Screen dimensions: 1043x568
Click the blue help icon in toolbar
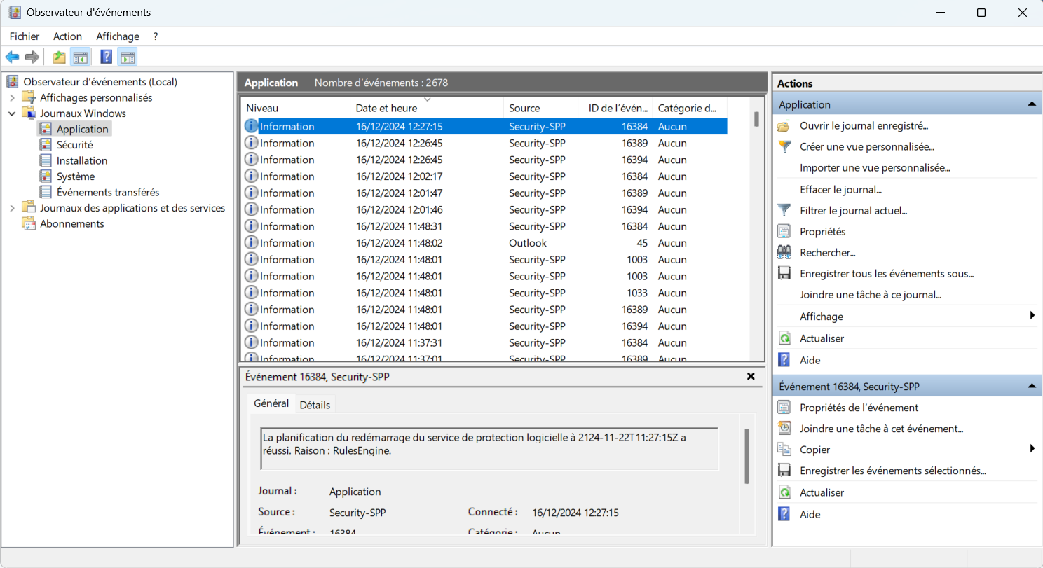coord(107,57)
